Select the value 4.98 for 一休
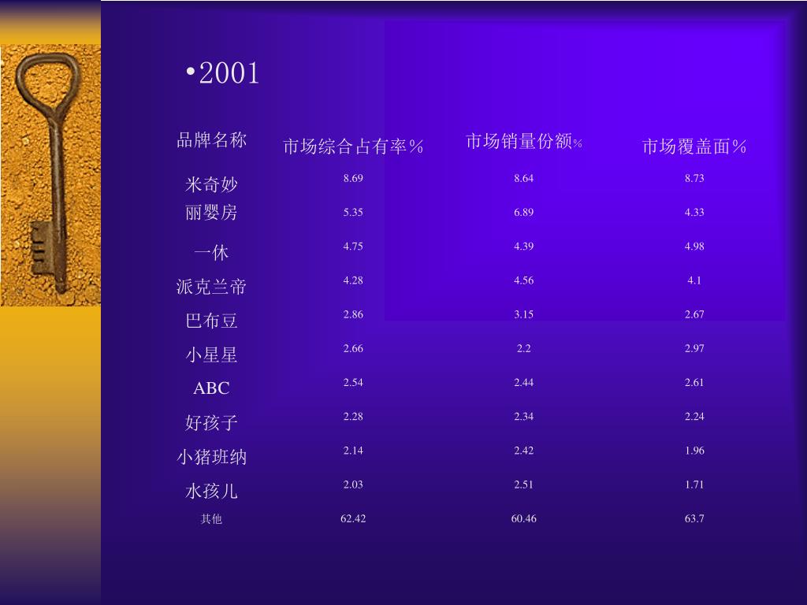 click(694, 247)
